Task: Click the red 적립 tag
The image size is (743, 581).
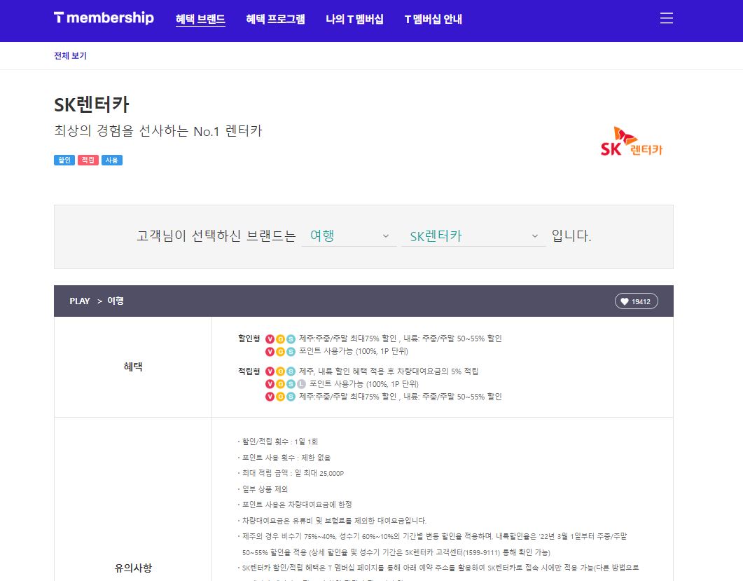Action: [88, 160]
